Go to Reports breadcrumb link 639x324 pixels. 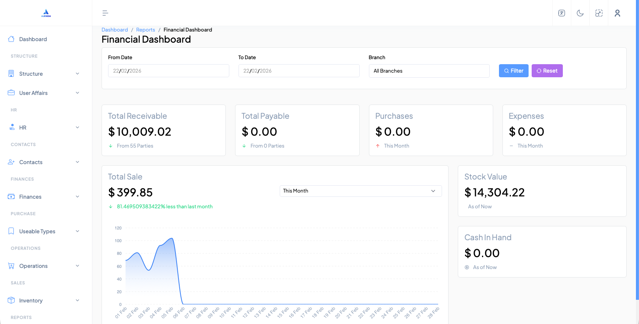[x=145, y=30]
